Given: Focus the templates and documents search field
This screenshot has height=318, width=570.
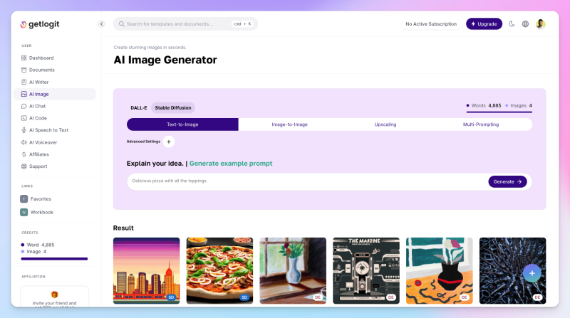Looking at the screenshot, I should (185, 24).
